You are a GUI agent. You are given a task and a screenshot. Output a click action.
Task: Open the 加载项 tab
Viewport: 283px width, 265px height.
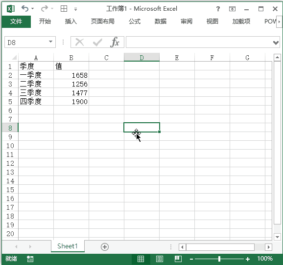pos(241,22)
